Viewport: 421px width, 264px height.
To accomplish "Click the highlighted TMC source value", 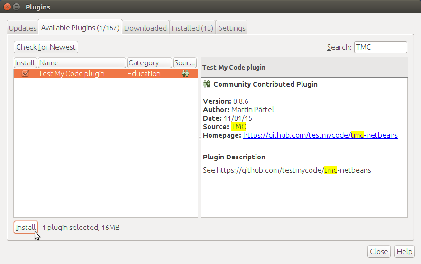I will (x=238, y=126).
